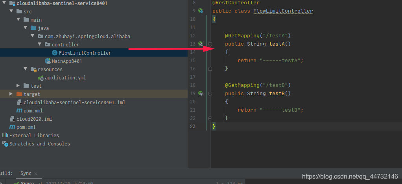Select the root pom.xml below cloud2020.iml
Viewport: 402px width, 184px height.
tap(26, 127)
